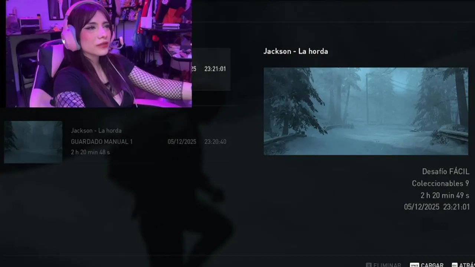Click the ESC key icon
This screenshot has width=475, height=267.
tap(455, 265)
